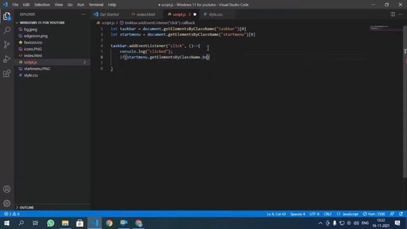Screen dimensions: 407x229
Task: Click the UTF-8 encoding selector
Action: pos(314,214)
